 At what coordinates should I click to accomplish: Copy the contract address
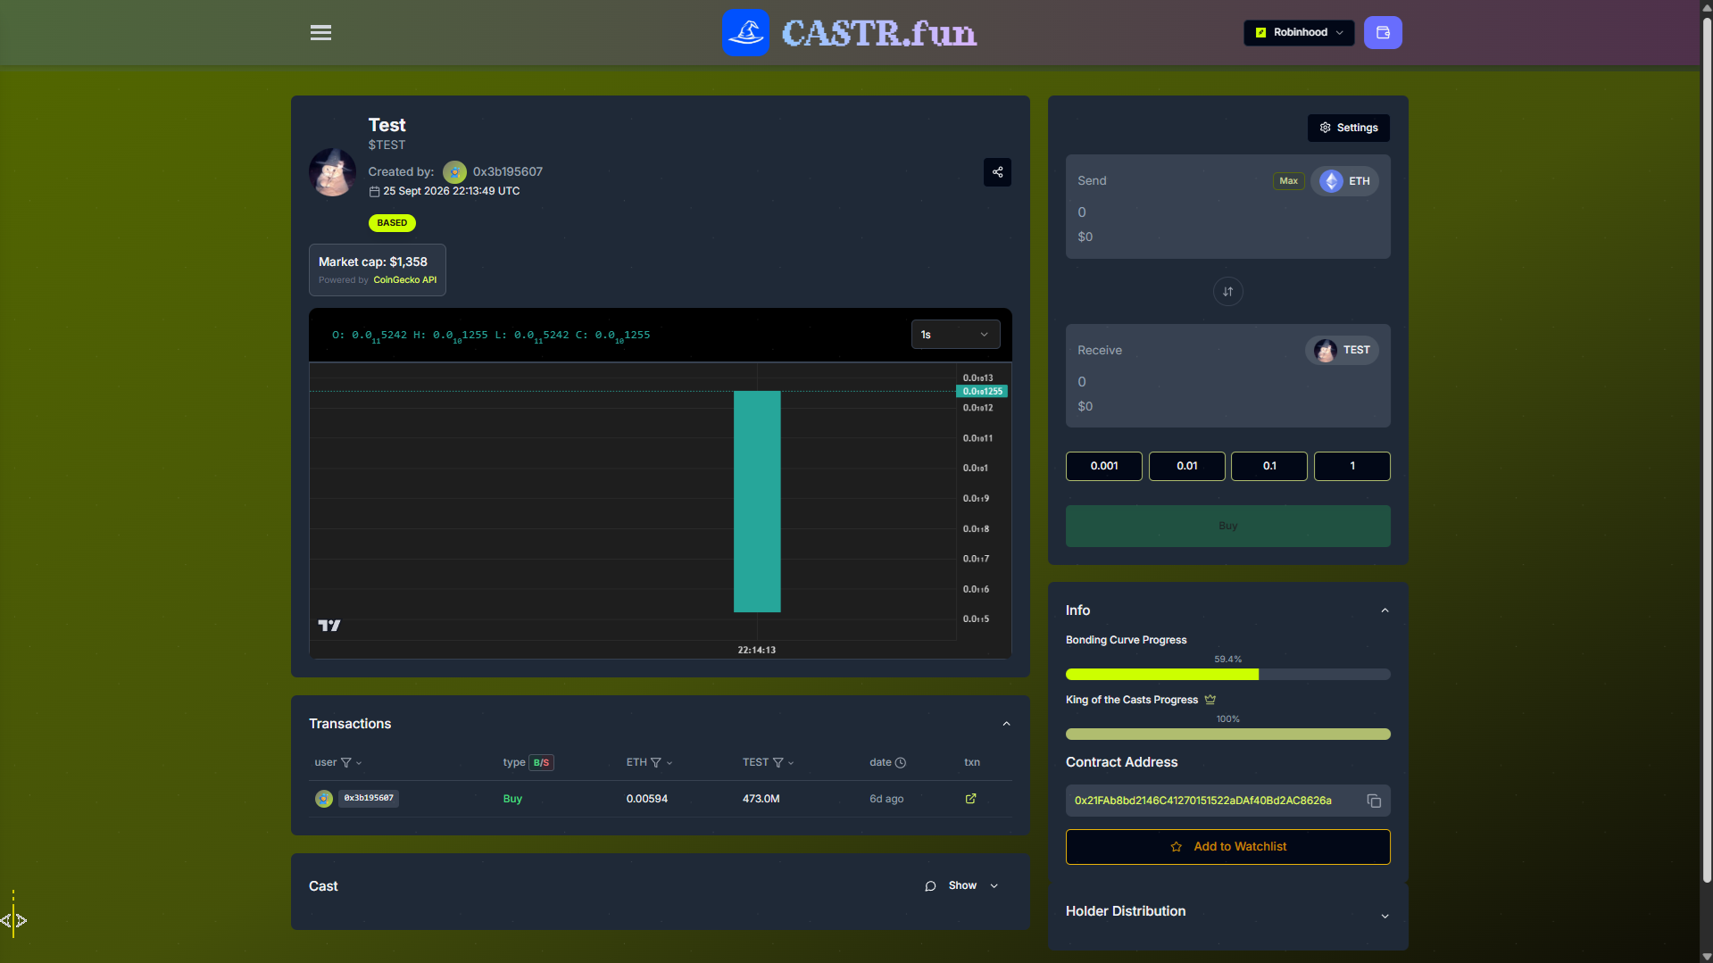pyautogui.click(x=1374, y=801)
